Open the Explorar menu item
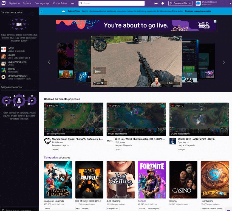 (27, 3)
